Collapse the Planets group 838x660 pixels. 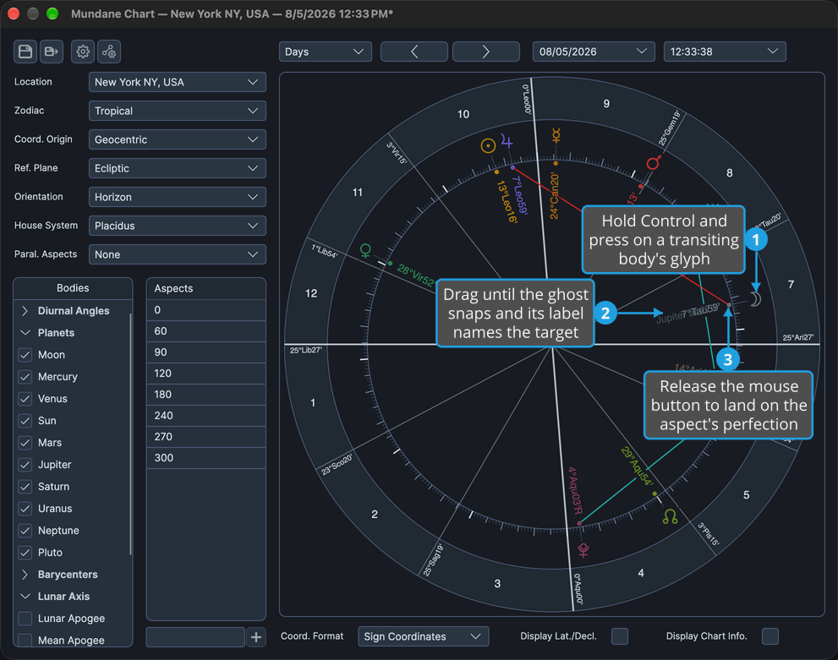click(x=25, y=333)
